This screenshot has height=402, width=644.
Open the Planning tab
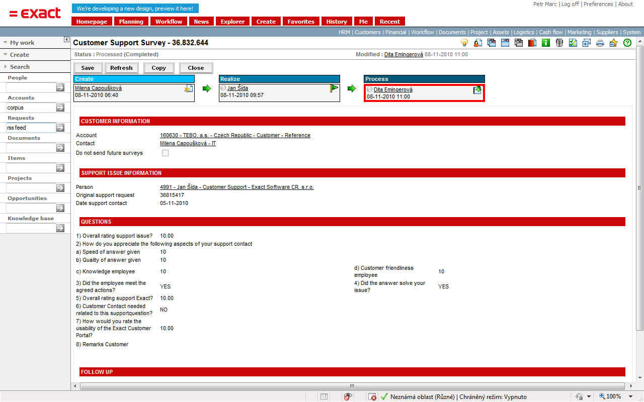pos(131,22)
